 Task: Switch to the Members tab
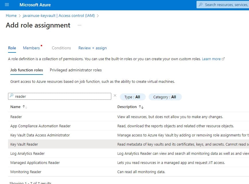point(31,48)
